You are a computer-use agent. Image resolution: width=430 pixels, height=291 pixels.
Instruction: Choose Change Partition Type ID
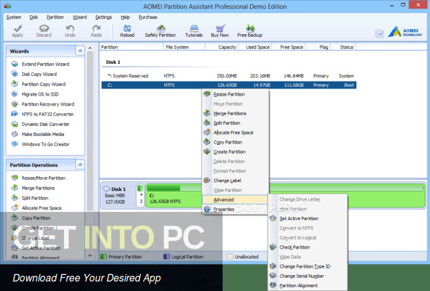tap(308, 266)
